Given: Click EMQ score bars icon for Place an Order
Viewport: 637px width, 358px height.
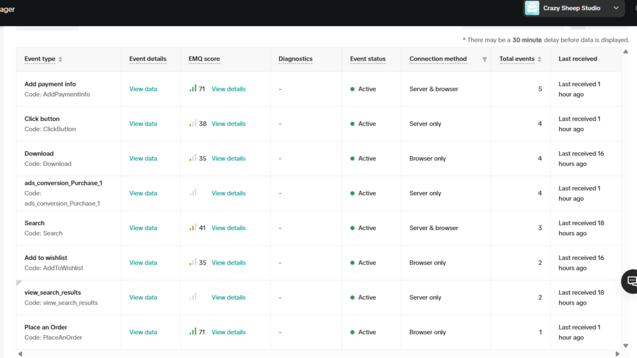Looking at the screenshot, I should coord(193,331).
